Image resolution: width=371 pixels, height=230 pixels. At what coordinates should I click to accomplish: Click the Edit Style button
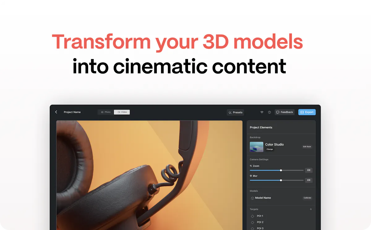click(307, 147)
